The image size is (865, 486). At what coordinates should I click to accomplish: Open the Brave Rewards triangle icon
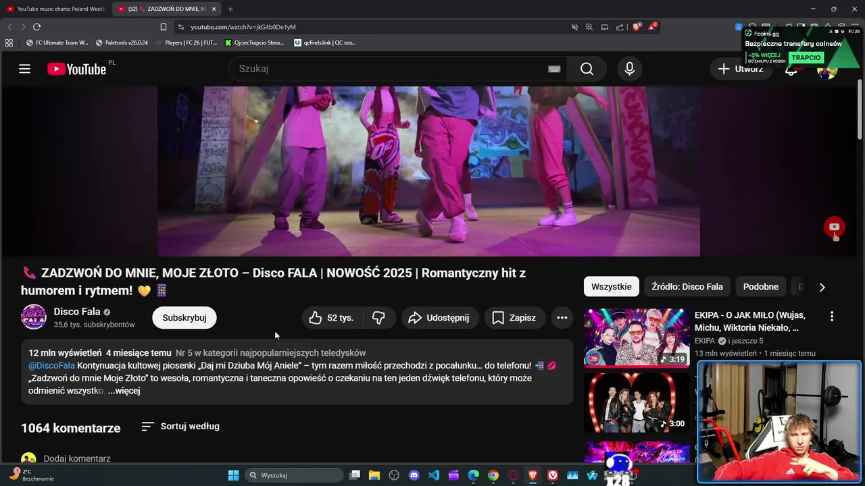coord(652,27)
